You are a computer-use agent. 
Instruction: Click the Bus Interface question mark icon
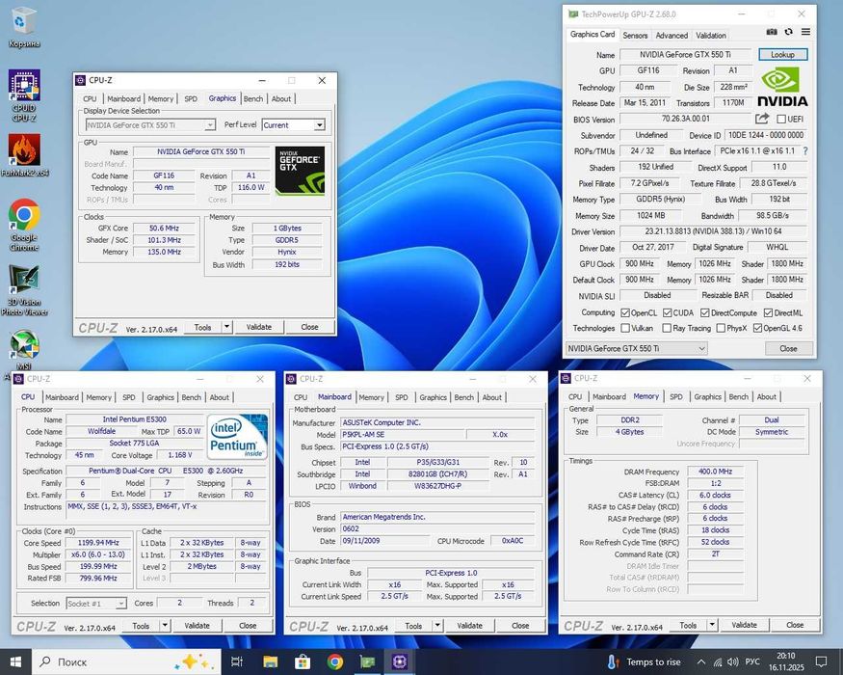(804, 151)
